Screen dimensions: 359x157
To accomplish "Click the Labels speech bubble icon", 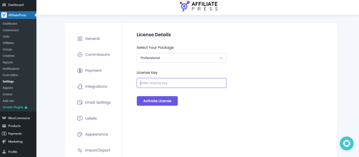I will point(80,118).
